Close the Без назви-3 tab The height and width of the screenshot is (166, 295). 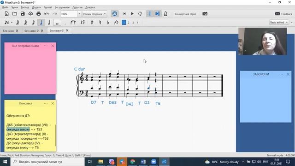(67, 30)
